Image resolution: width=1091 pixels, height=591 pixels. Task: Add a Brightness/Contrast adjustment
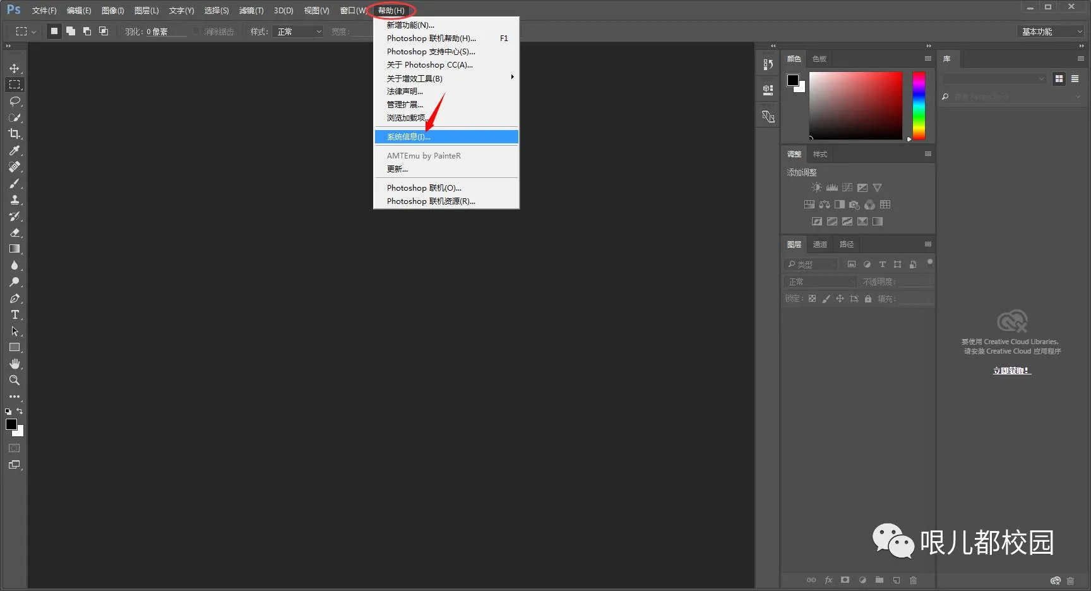(816, 188)
